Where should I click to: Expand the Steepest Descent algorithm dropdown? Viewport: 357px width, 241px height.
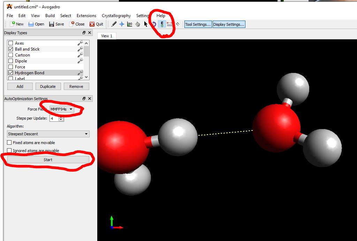coord(48,134)
